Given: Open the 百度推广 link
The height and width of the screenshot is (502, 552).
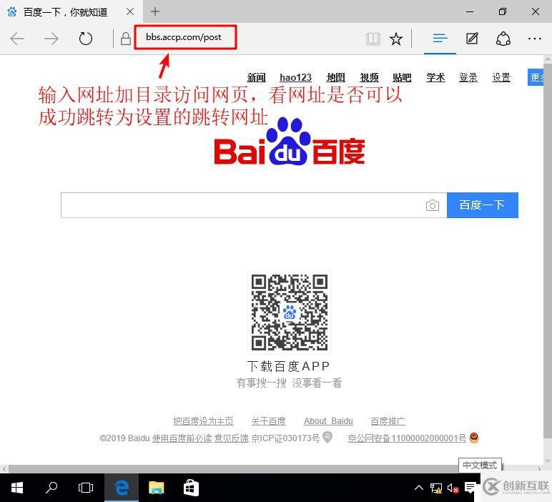Looking at the screenshot, I should (388, 421).
